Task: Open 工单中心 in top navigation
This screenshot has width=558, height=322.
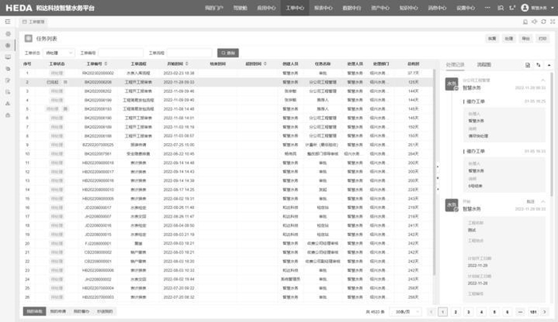Action: pos(295,8)
